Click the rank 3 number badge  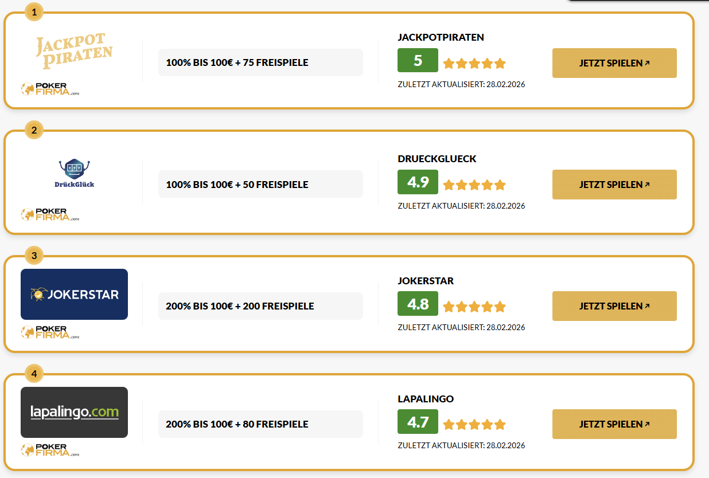[34, 256]
